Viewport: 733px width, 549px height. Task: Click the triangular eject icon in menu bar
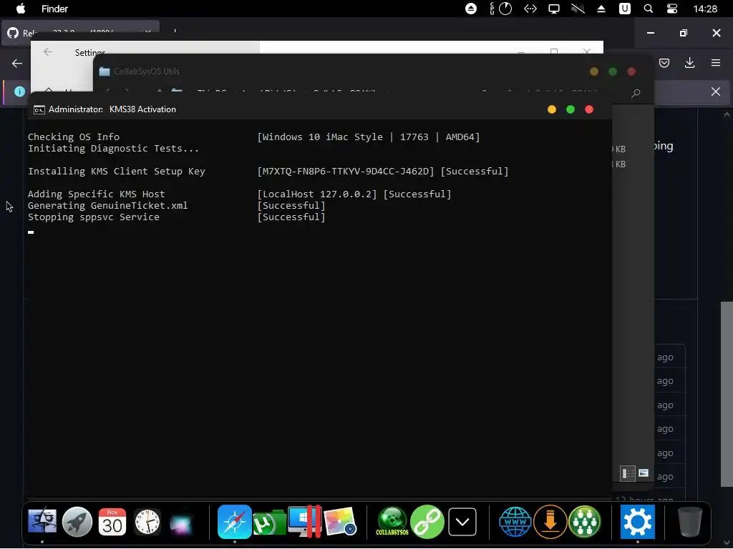[x=601, y=9]
